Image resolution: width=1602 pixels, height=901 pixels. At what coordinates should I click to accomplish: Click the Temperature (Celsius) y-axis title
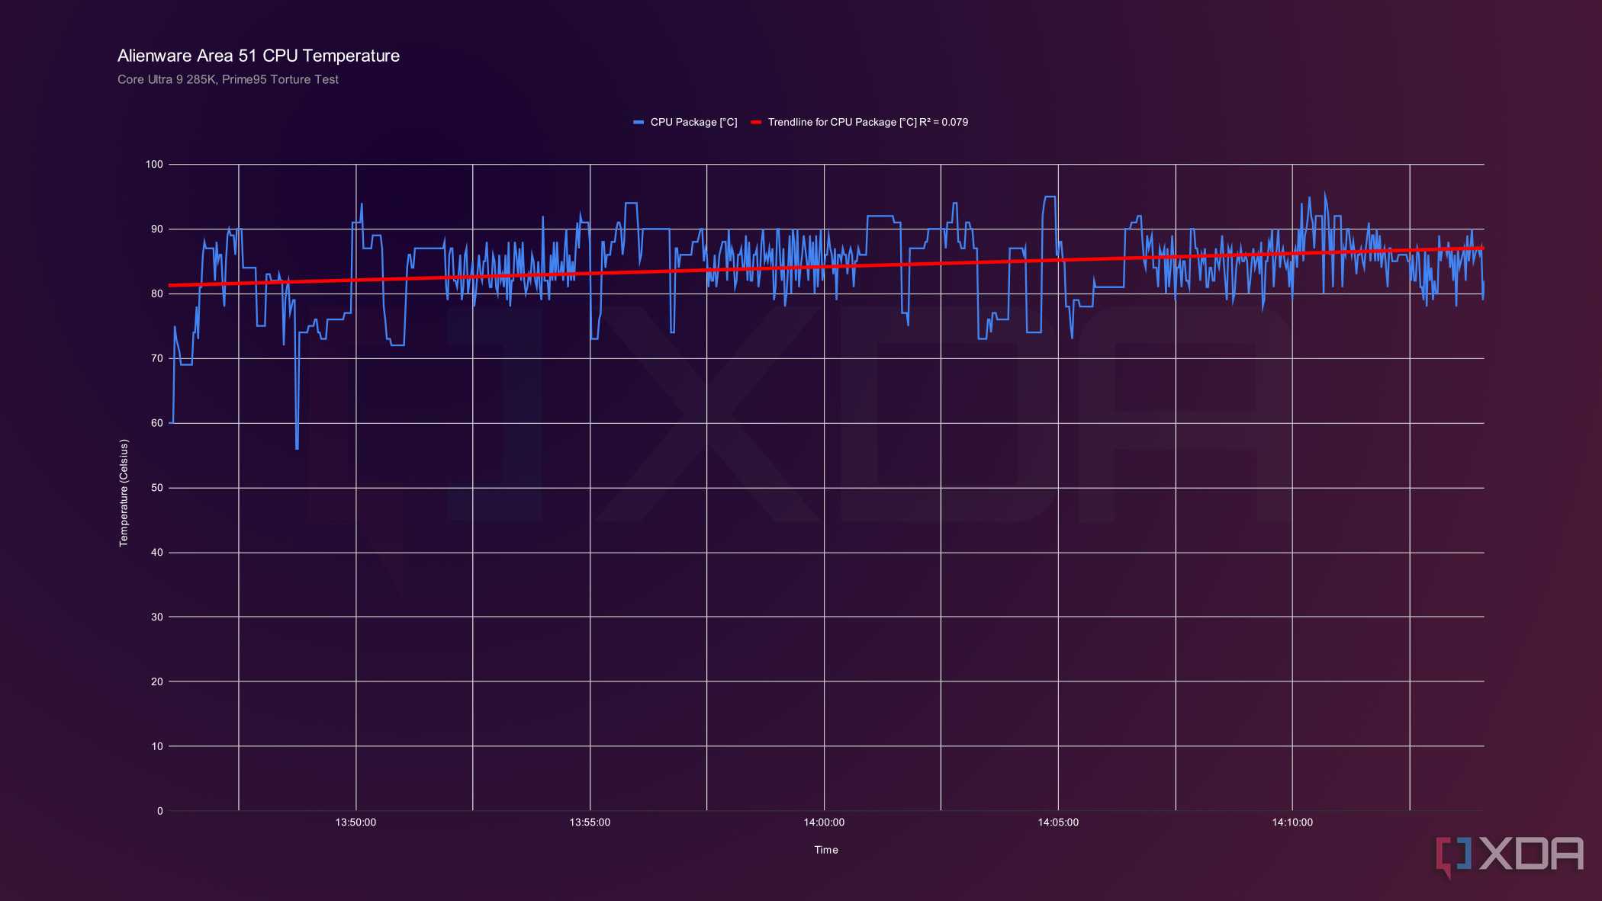pos(124,492)
